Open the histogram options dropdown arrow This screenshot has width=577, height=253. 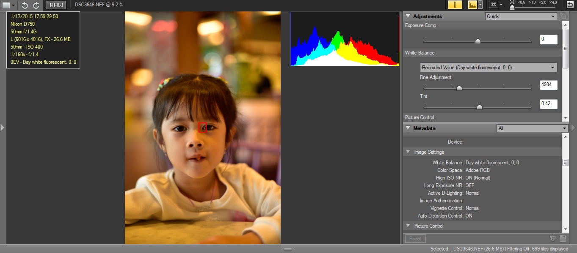point(480,5)
